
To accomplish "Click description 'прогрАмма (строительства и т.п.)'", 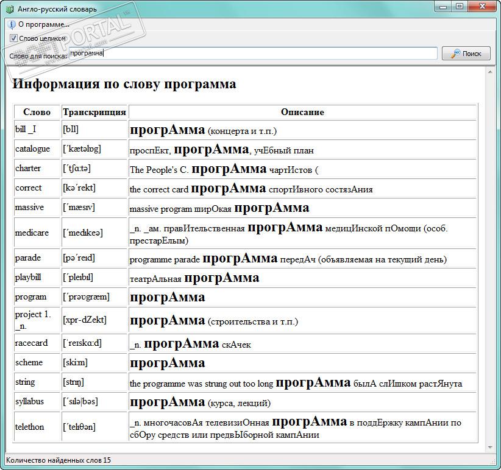I will coord(302,320).
